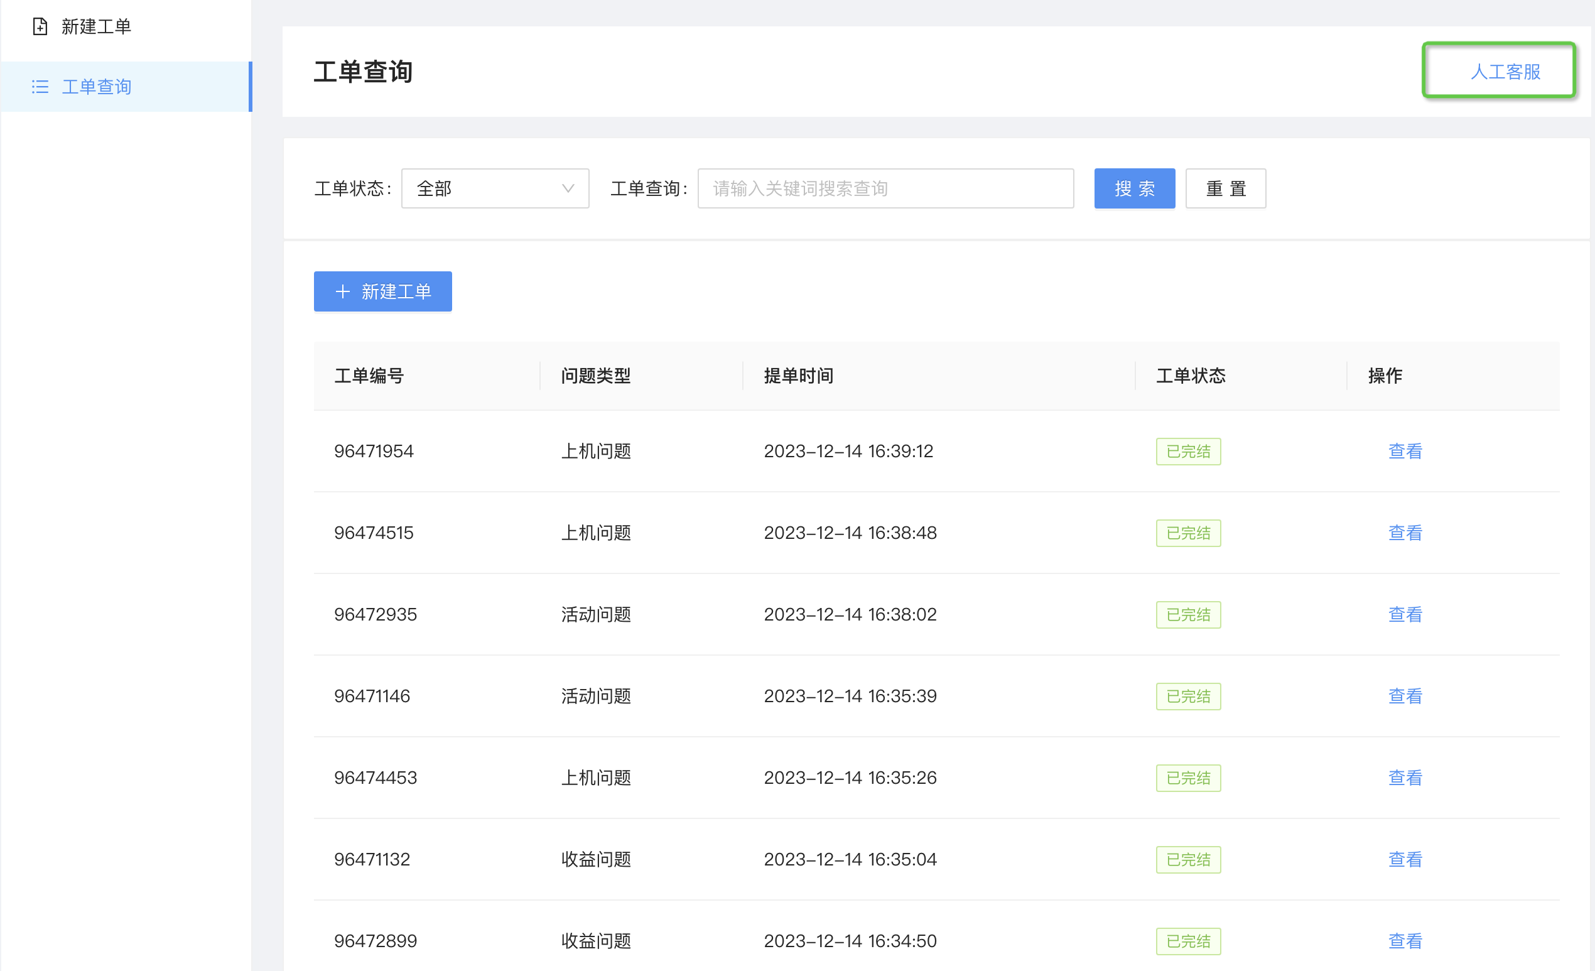Select ticket number 96471954 cell
This screenshot has width=1595, height=971.
[374, 451]
